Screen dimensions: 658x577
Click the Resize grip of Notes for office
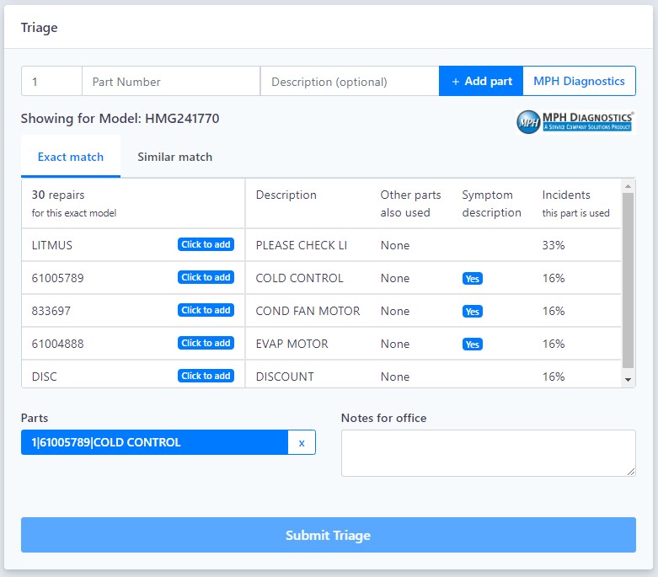(x=631, y=472)
